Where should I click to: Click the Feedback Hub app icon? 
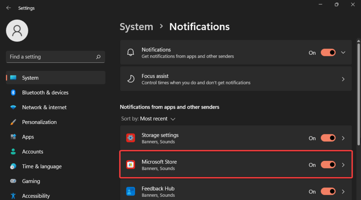click(131, 192)
